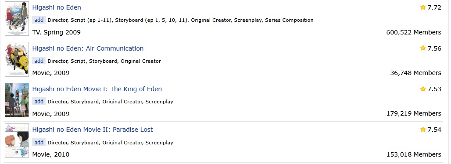
Task: Click the TV, Spring 2009 label
Action: click(x=56, y=32)
